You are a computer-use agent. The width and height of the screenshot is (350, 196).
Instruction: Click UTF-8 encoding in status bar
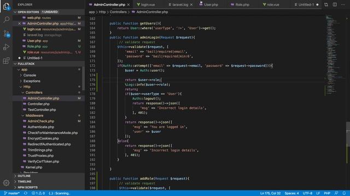(307, 193)
